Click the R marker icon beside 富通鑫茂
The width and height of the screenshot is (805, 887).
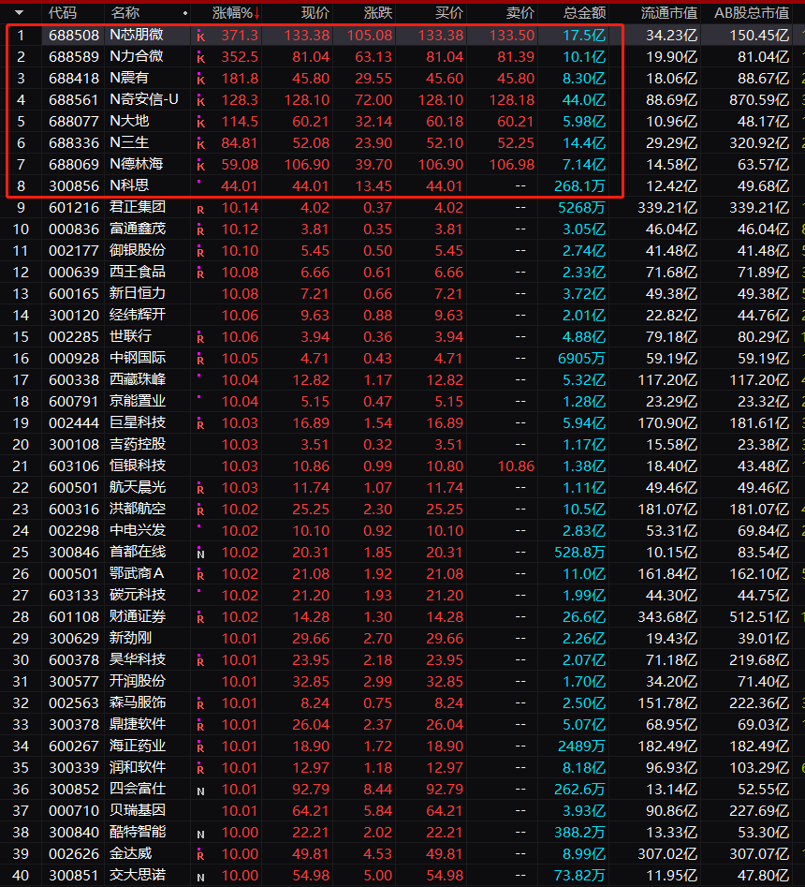(x=200, y=230)
